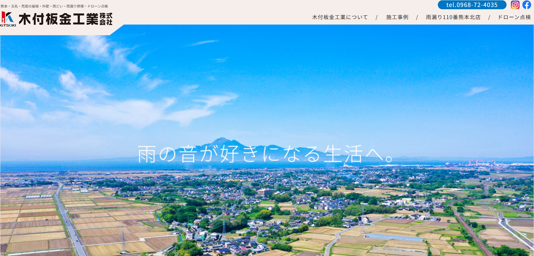This screenshot has height=256, width=534.
Task: Click the 木付板金工業株式会社 company name logo
Action: [65, 19]
